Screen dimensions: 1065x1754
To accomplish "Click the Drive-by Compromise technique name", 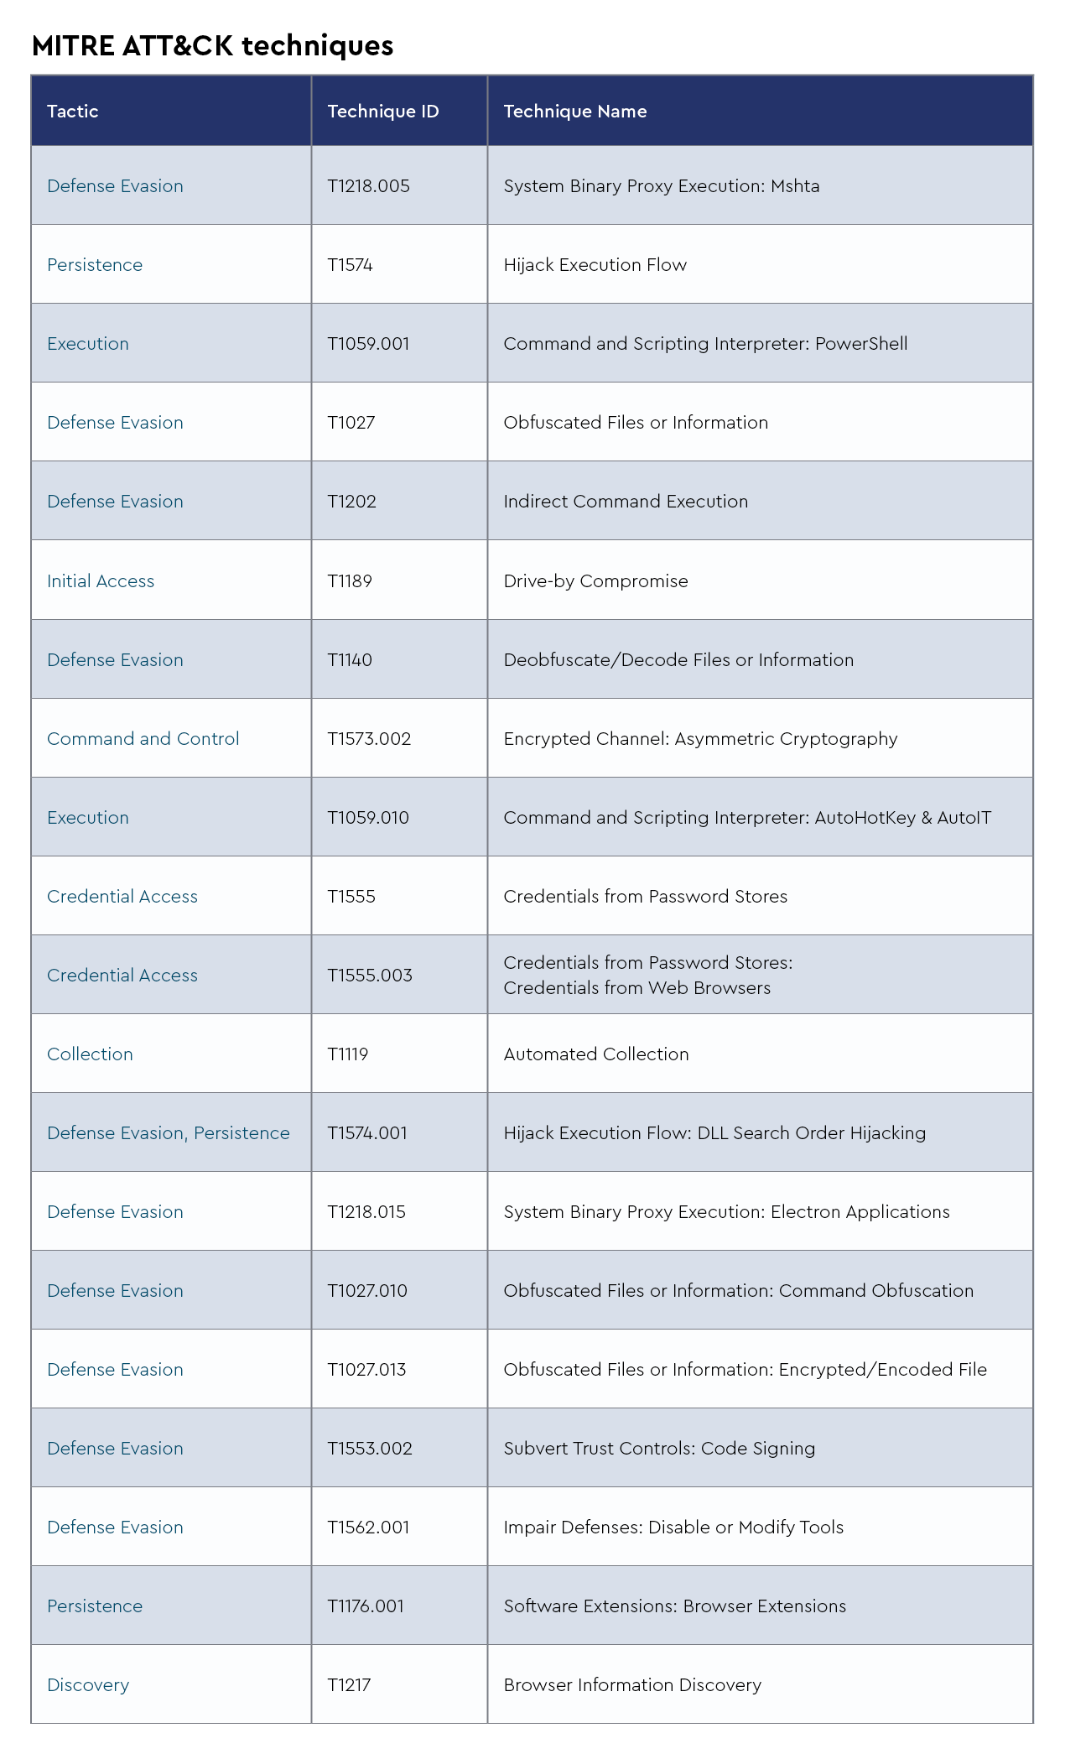I will click(x=595, y=581).
